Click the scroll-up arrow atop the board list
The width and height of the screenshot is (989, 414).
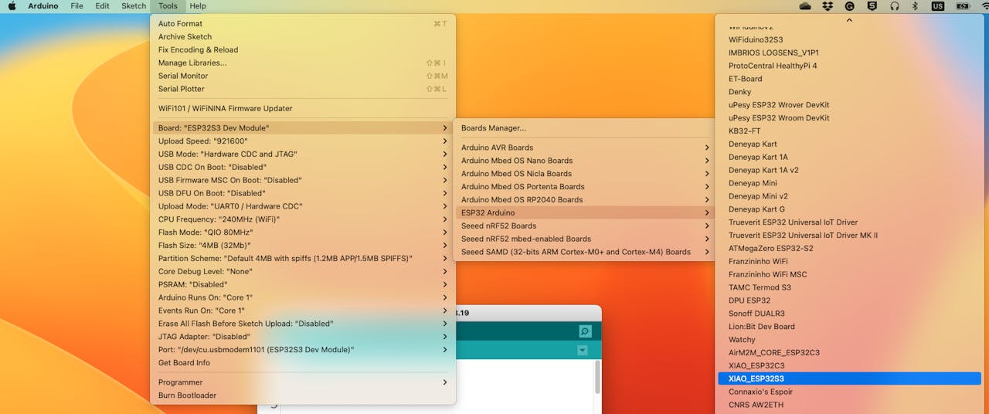[x=849, y=21]
